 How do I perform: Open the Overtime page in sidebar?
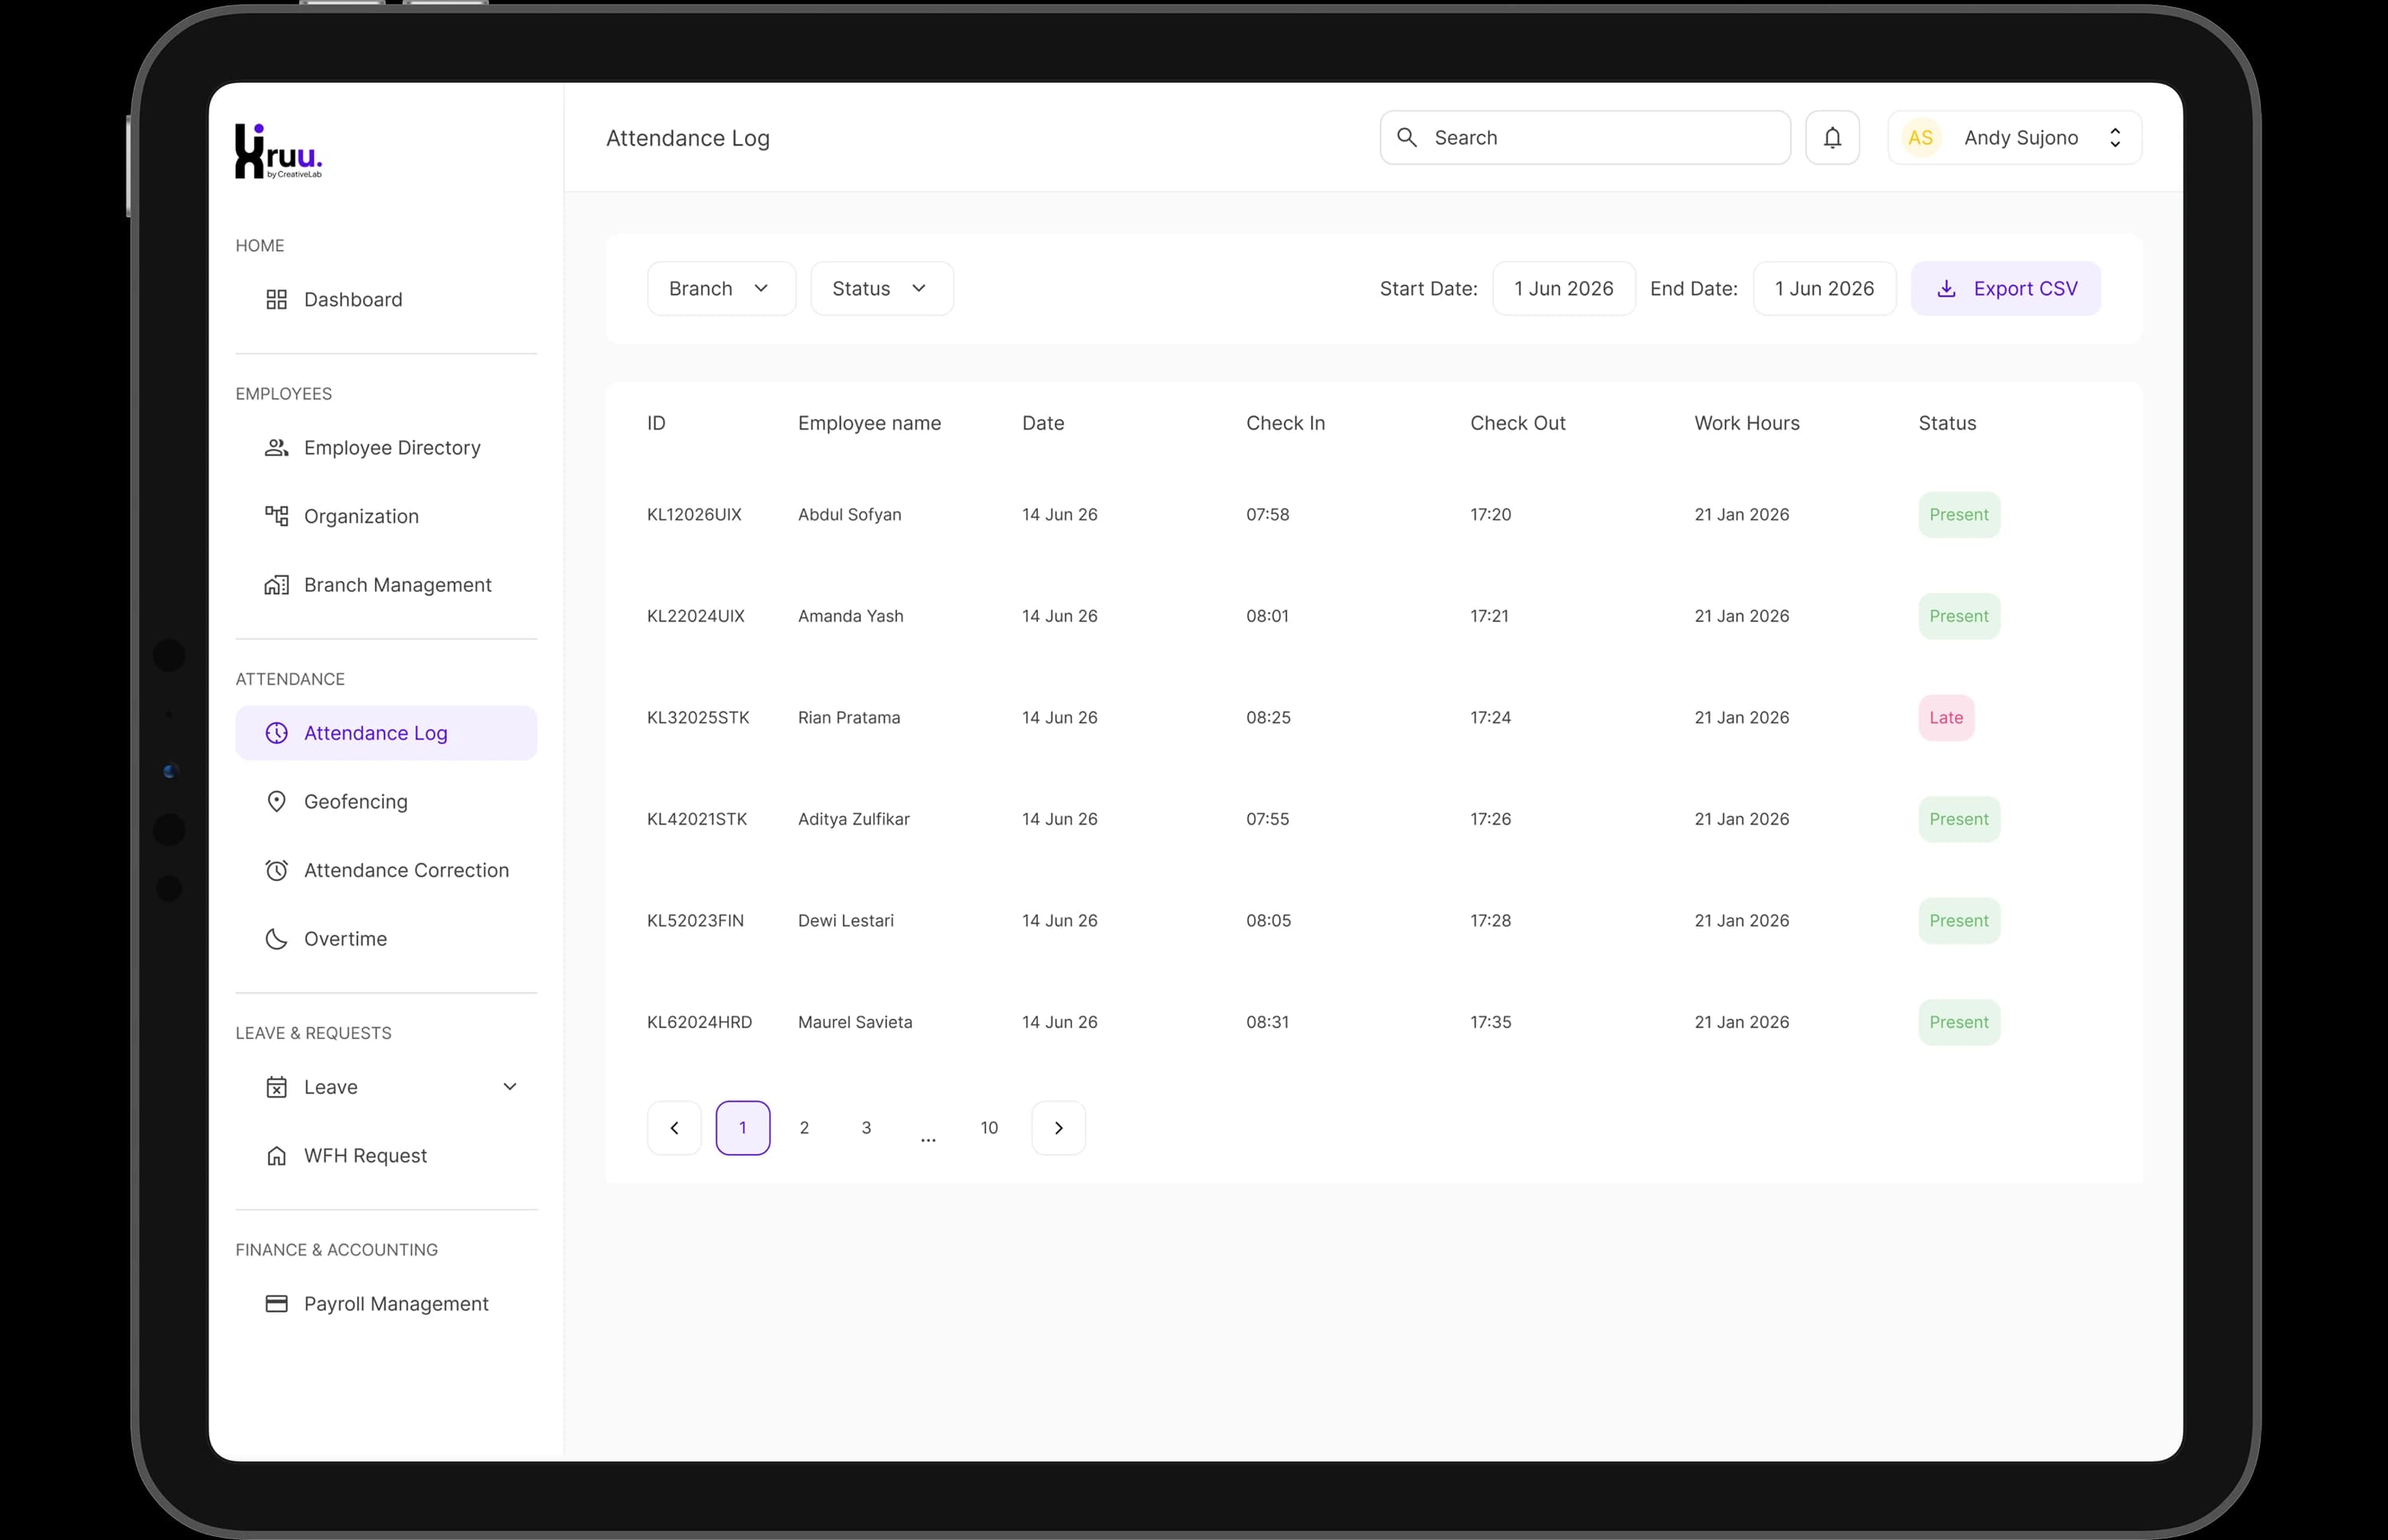(386, 939)
